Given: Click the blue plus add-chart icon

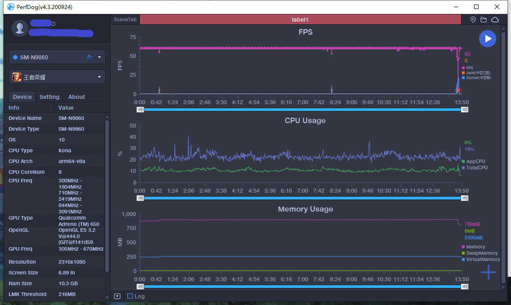Looking at the screenshot, I should tap(488, 272).
